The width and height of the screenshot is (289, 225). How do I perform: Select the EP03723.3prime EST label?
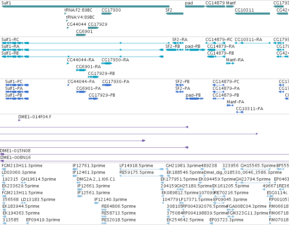226,220
